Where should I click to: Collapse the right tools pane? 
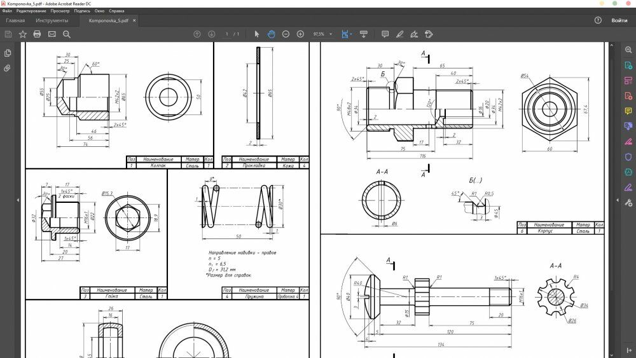point(618,200)
